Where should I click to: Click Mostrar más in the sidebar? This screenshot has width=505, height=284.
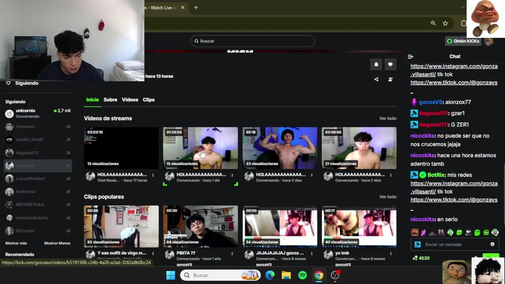click(x=16, y=243)
